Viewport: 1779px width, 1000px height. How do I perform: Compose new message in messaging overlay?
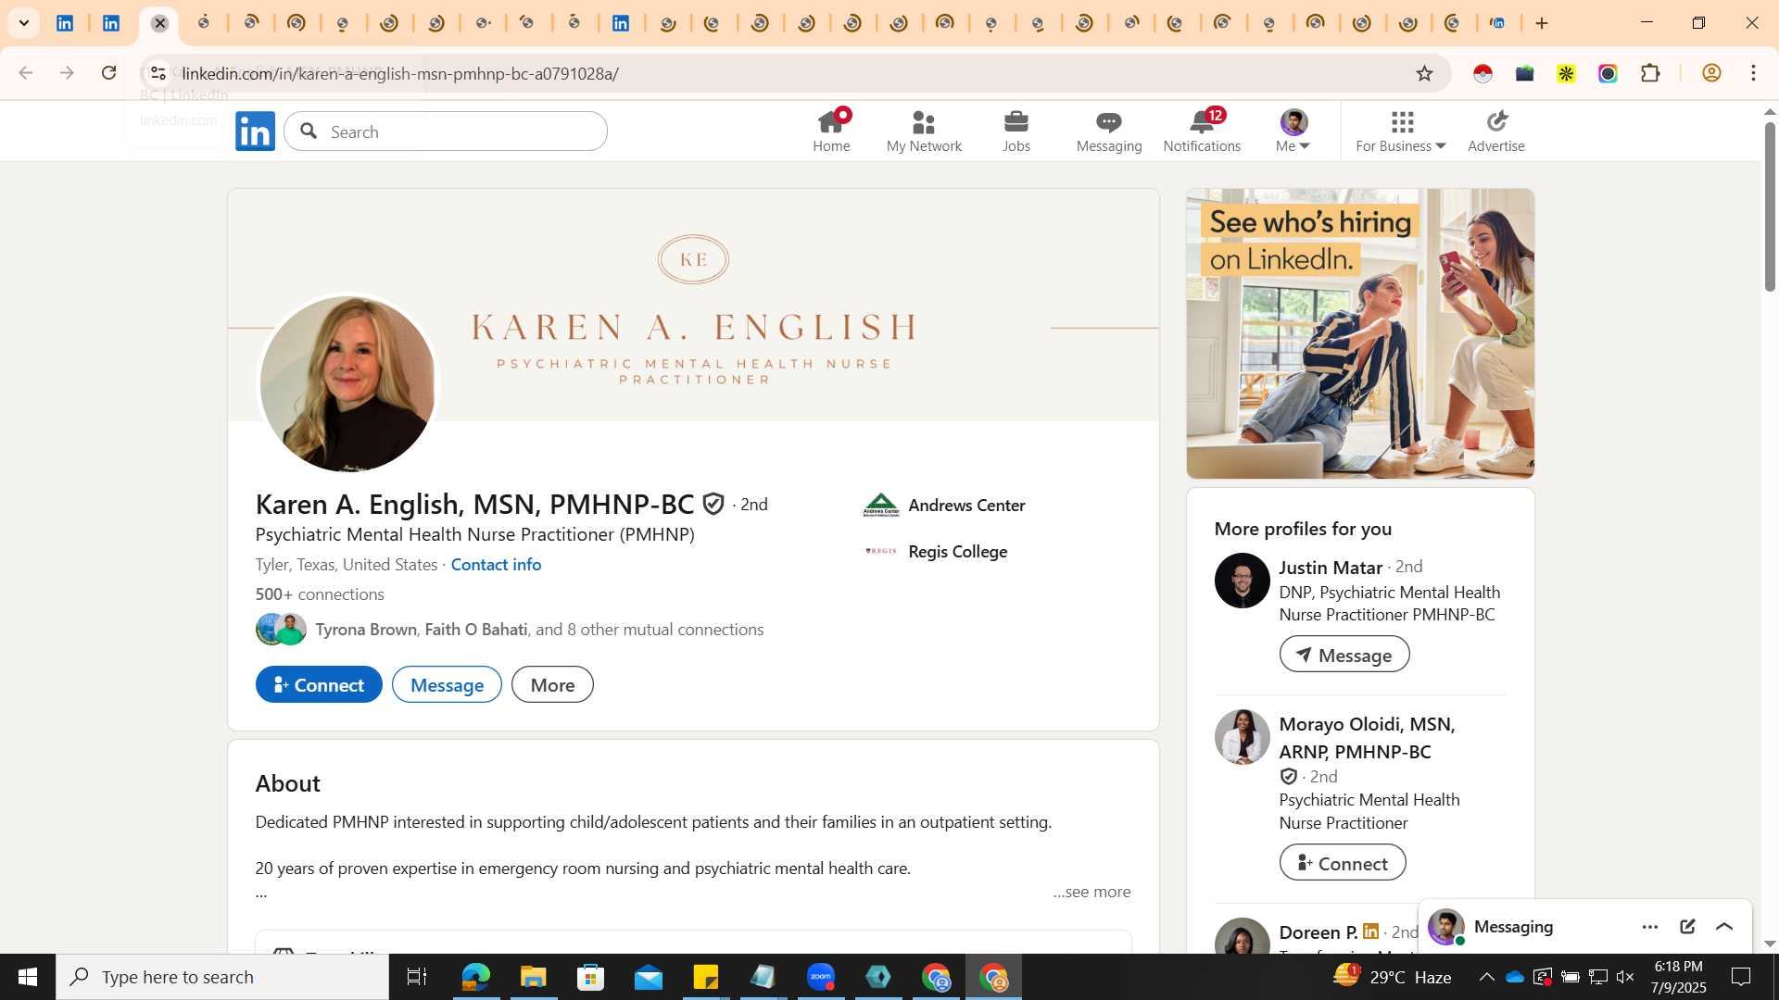click(1687, 927)
